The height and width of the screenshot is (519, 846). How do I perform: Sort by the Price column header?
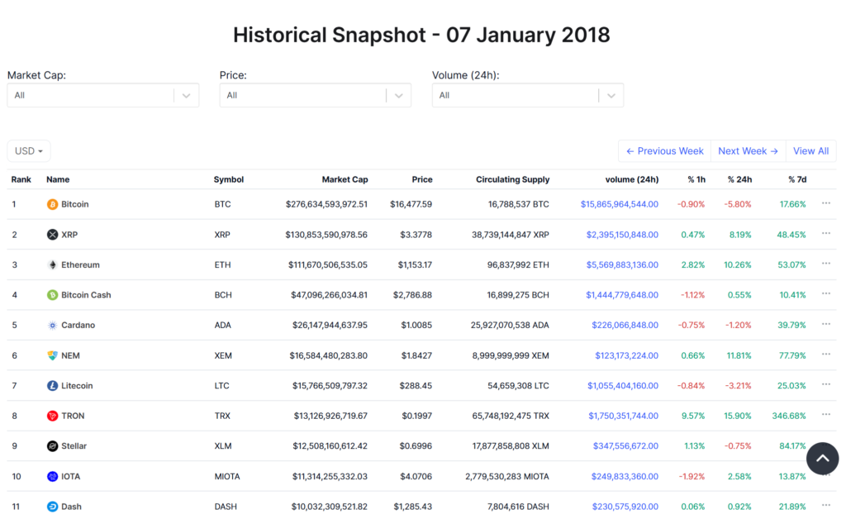422,179
